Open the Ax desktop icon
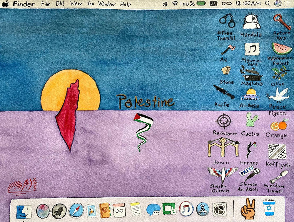Image resolution: width=294 pixels, height=222 pixels. click(228, 50)
